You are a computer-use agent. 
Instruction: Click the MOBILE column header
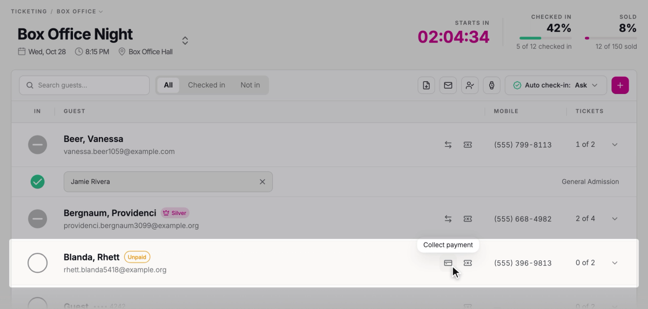506,111
